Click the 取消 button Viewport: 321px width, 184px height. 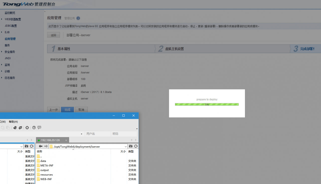(x=81, y=110)
